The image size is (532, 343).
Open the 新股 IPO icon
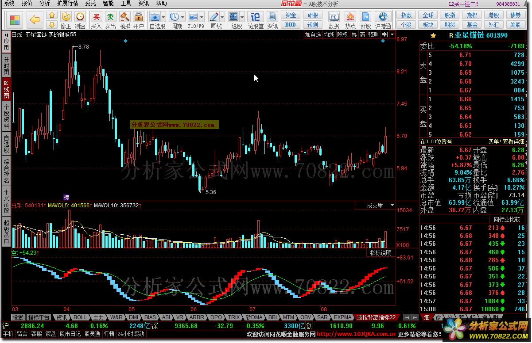(x=365, y=20)
